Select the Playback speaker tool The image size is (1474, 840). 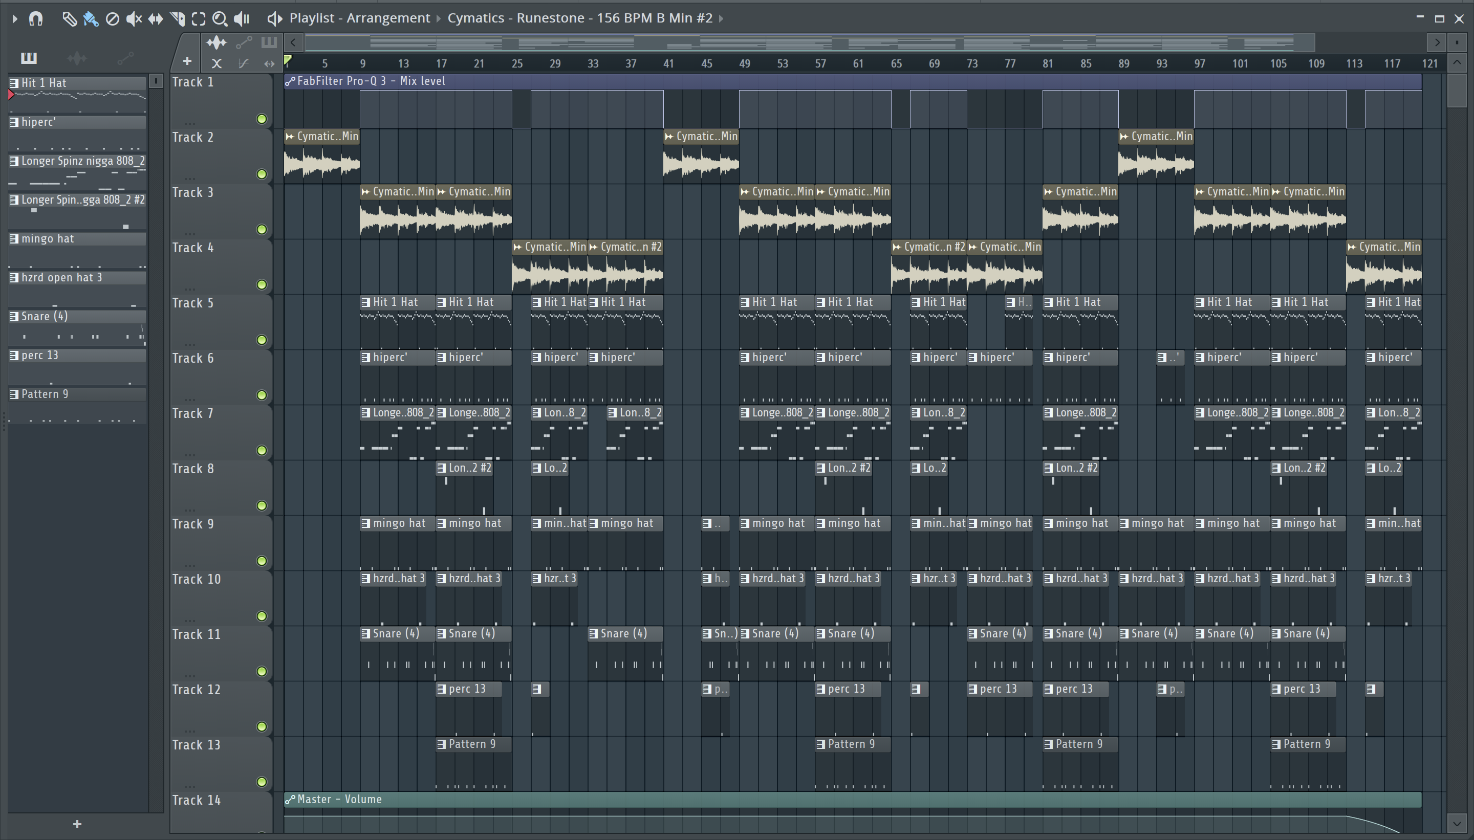(x=242, y=19)
